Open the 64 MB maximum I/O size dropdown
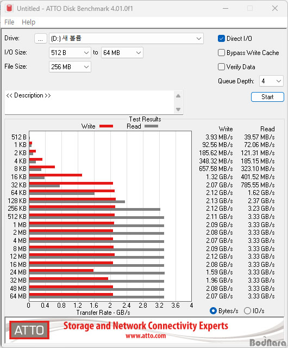The image size is (288, 348). coord(122,53)
